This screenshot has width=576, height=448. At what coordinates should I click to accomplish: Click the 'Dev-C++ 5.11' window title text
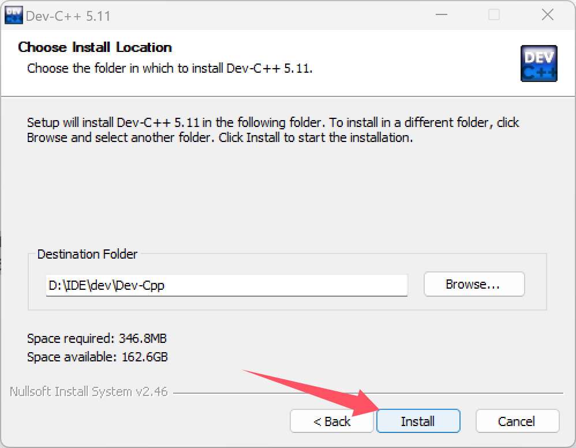[x=68, y=16]
